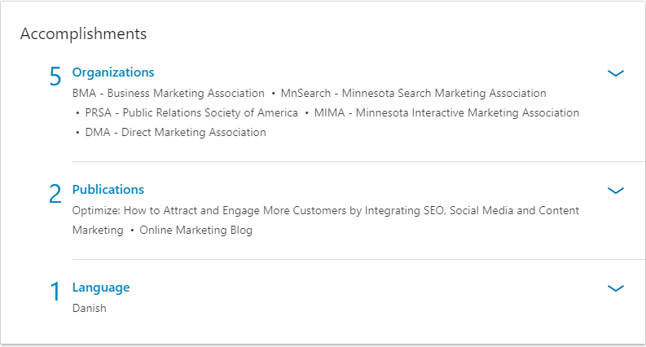Open the Language heading link
The width and height of the screenshot is (646, 347).
(101, 288)
